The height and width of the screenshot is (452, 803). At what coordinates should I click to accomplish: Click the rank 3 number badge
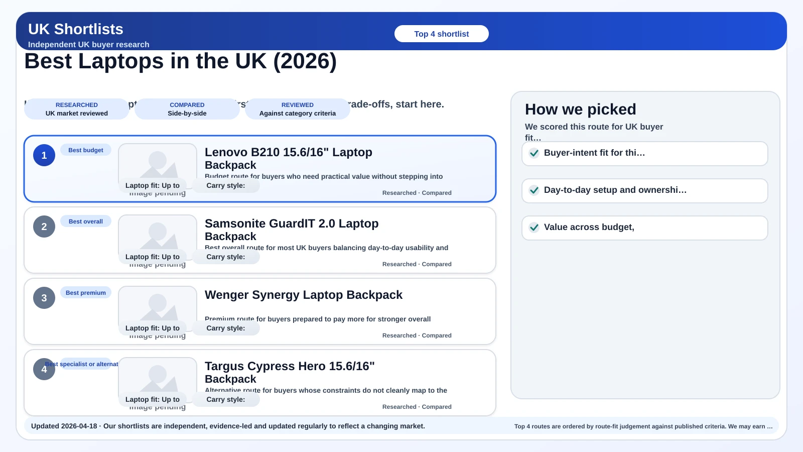click(x=44, y=298)
